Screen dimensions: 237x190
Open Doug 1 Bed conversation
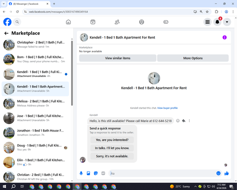pyautogui.click(x=36, y=148)
